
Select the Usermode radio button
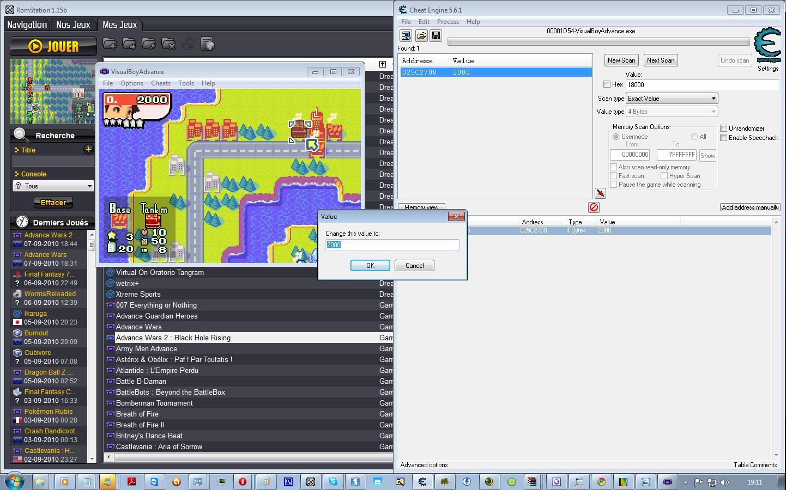pyautogui.click(x=616, y=137)
